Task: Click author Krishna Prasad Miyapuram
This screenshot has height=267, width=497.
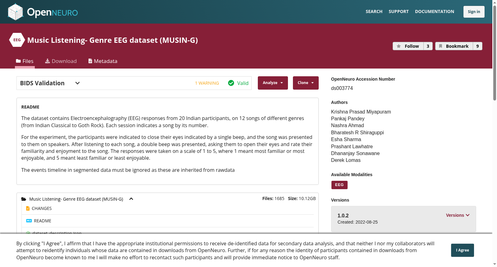Action: 361,112
